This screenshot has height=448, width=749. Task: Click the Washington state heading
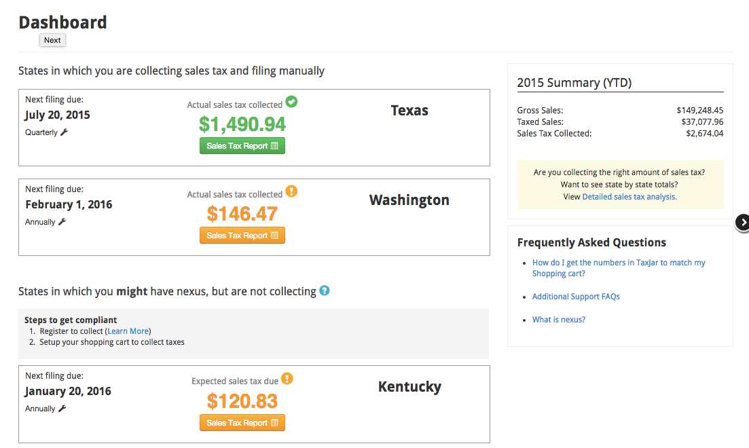(409, 200)
